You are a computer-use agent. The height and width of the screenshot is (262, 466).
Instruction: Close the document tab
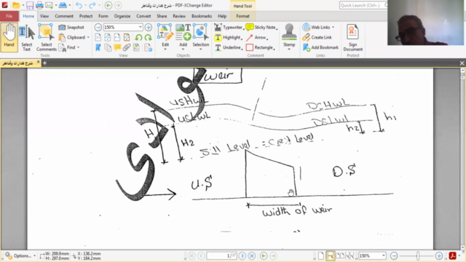[38, 63]
